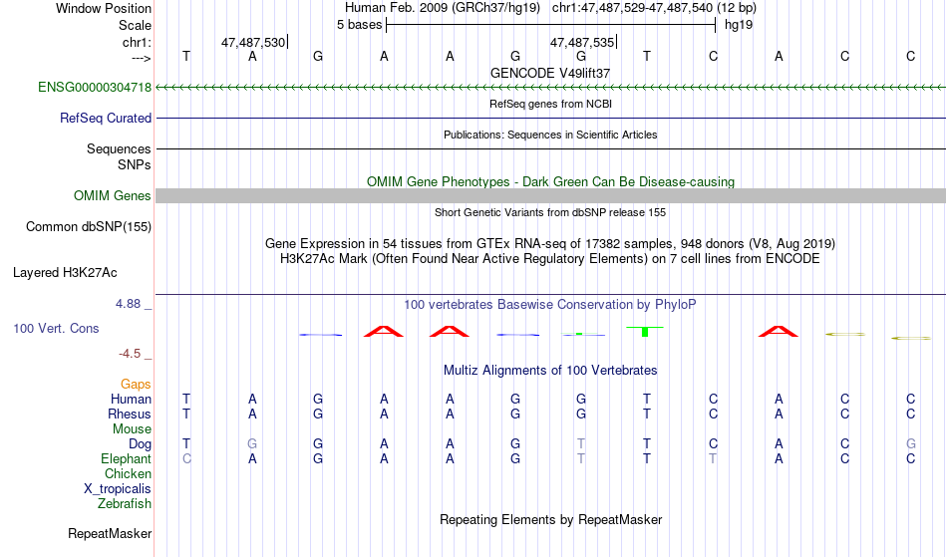947x557 pixels.
Task: Click the Sequences track label
Action: pos(119,148)
